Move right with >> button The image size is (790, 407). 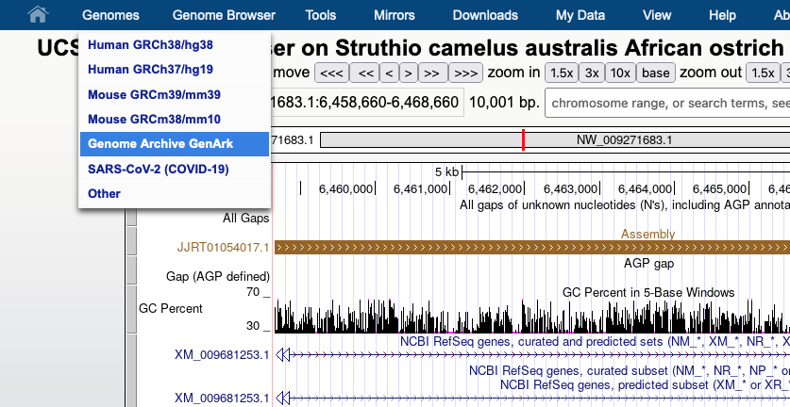432,73
